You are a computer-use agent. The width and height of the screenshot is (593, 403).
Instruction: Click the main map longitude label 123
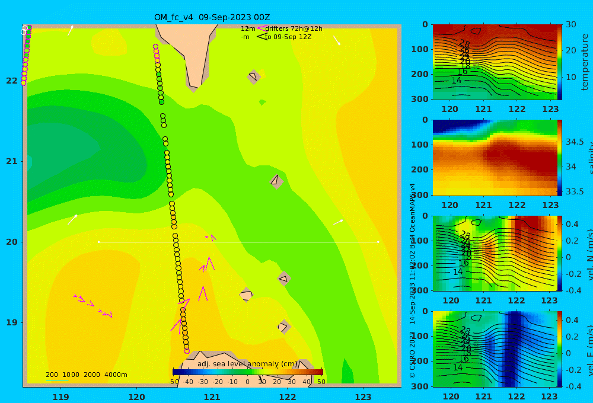tap(363, 397)
